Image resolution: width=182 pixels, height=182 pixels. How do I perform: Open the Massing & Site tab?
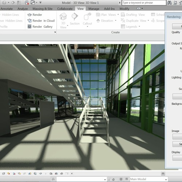coord(43,9)
